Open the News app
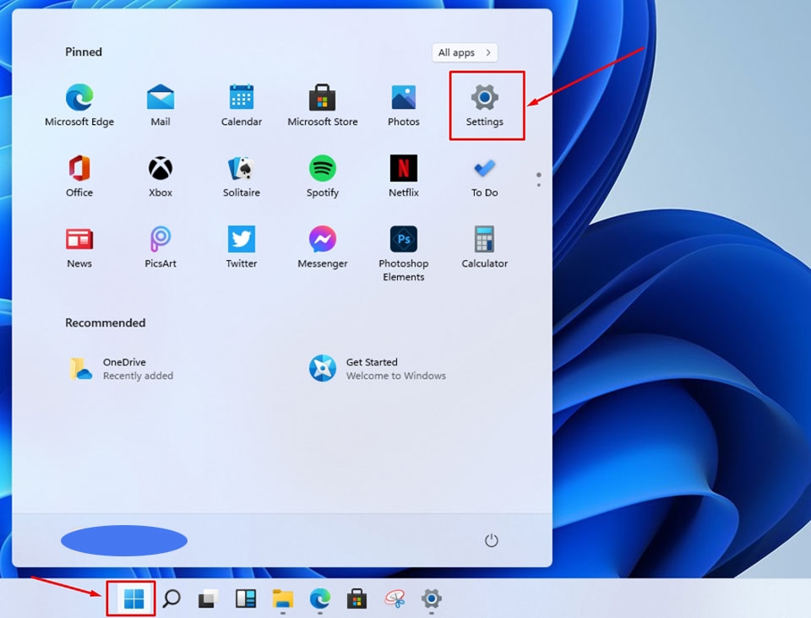 pyautogui.click(x=79, y=247)
